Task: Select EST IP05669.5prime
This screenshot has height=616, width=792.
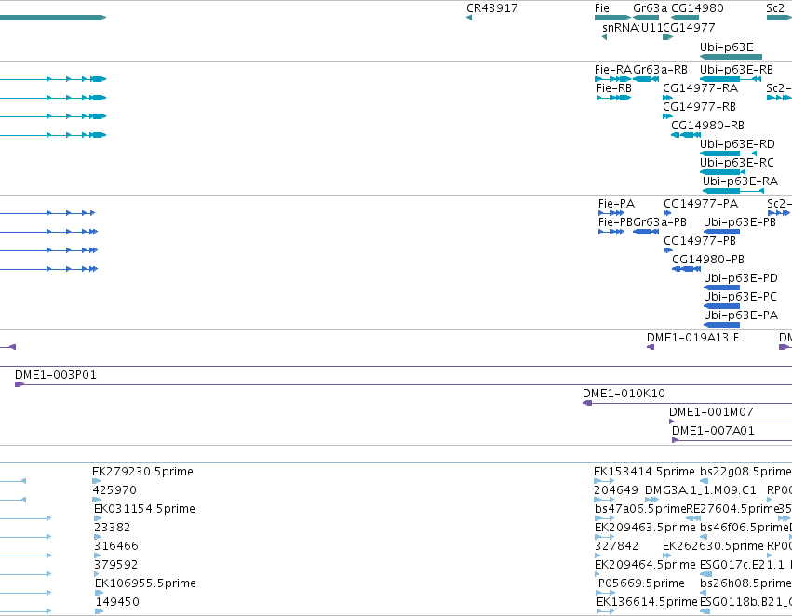Action: [605, 593]
